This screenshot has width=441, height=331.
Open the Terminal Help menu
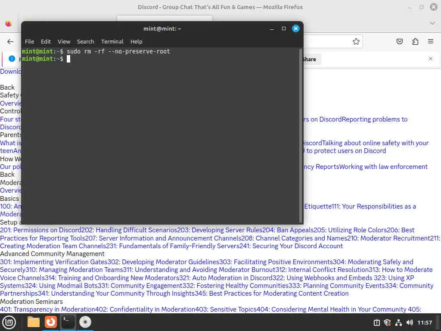137,41
